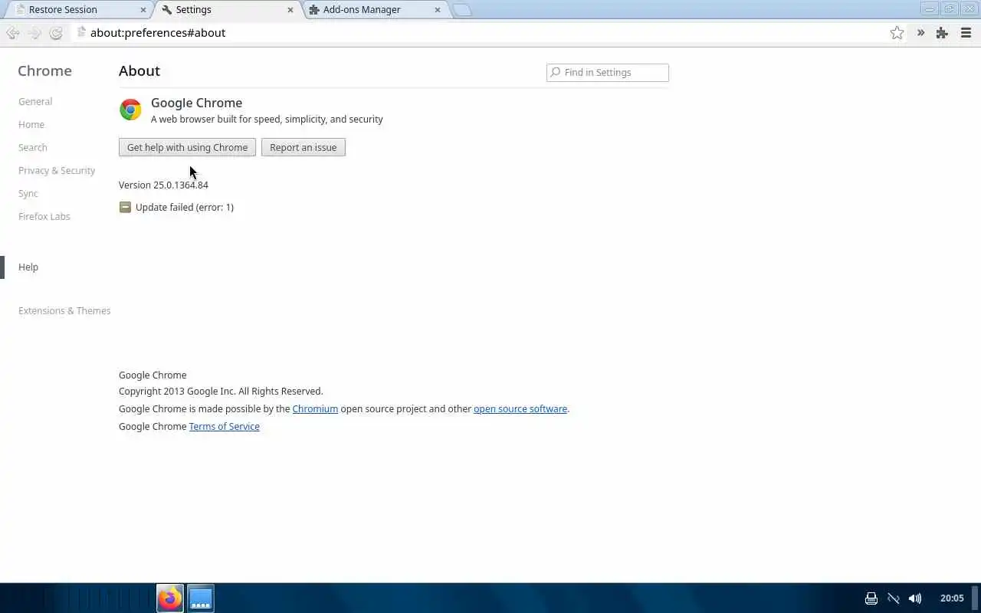Click the printer tray icon
The width and height of the screenshot is (981, 613).
click(871, 598)
